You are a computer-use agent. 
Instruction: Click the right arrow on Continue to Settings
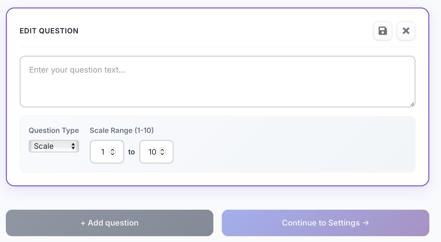(x=366, y=223)
